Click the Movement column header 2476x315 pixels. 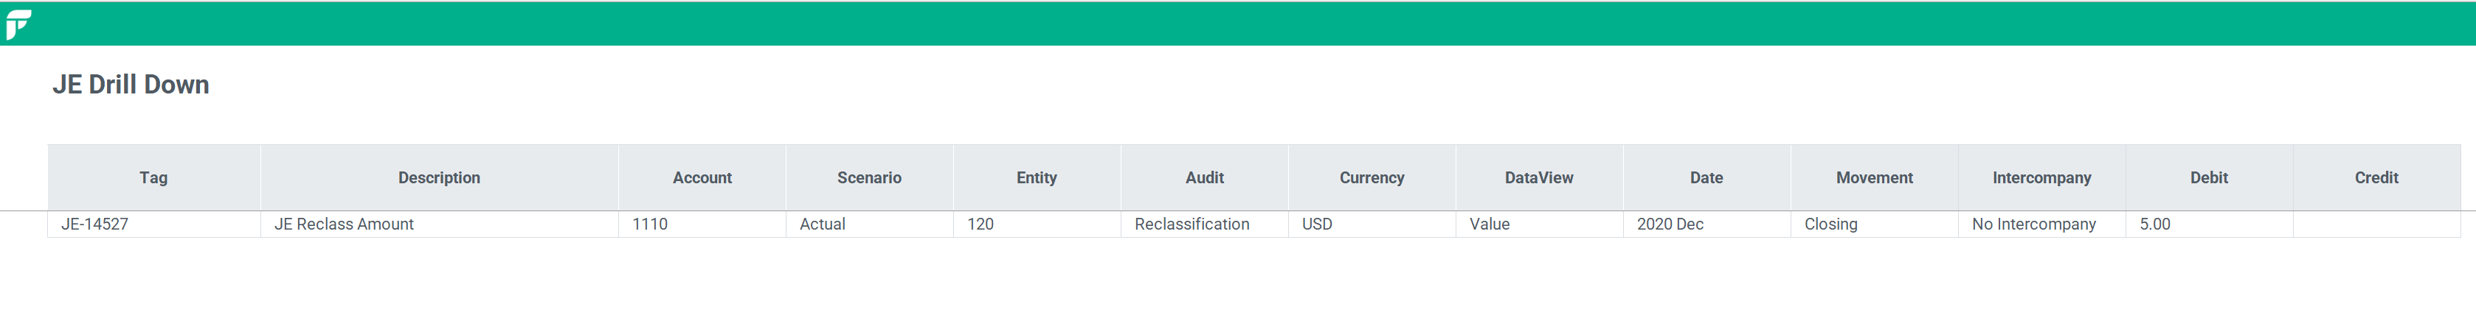tap(1874, 178)
